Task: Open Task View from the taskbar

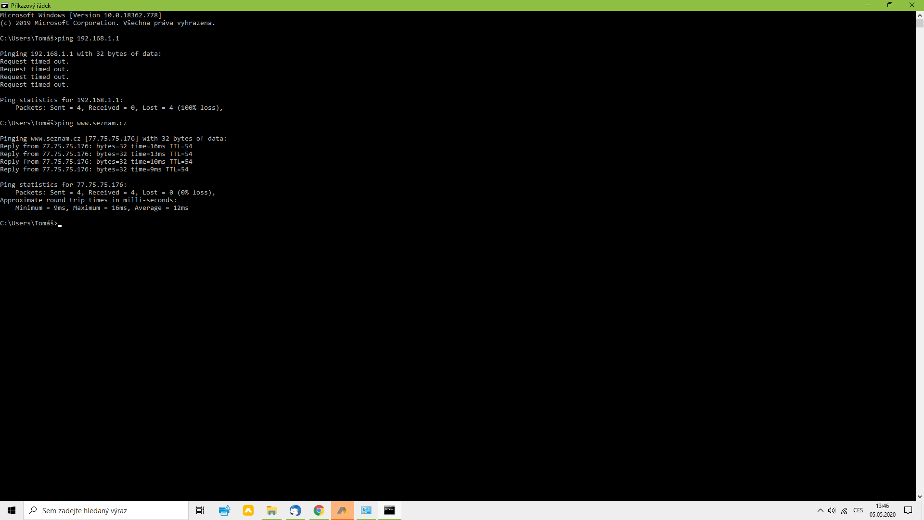Action: point(200,510)
